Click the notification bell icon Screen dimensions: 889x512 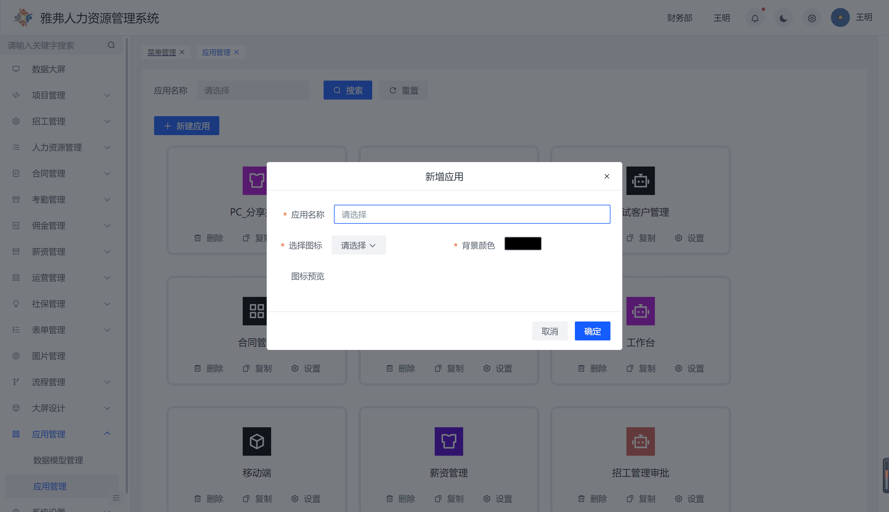[x=755, y=18]
